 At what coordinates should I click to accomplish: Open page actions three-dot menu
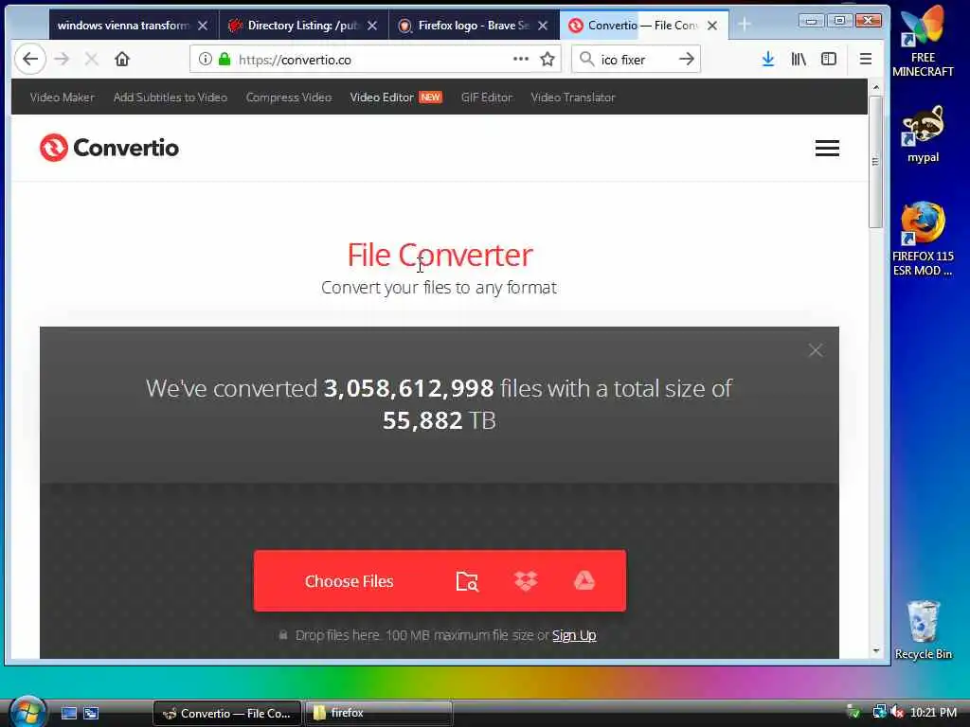pos(521,60)
